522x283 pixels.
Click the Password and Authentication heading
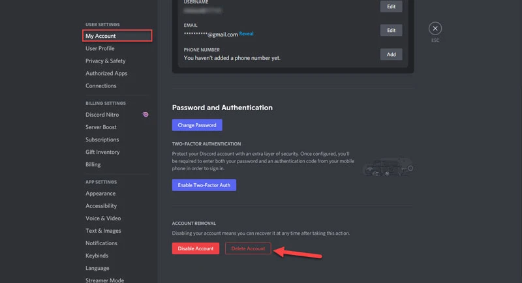(x=222, y=108)
